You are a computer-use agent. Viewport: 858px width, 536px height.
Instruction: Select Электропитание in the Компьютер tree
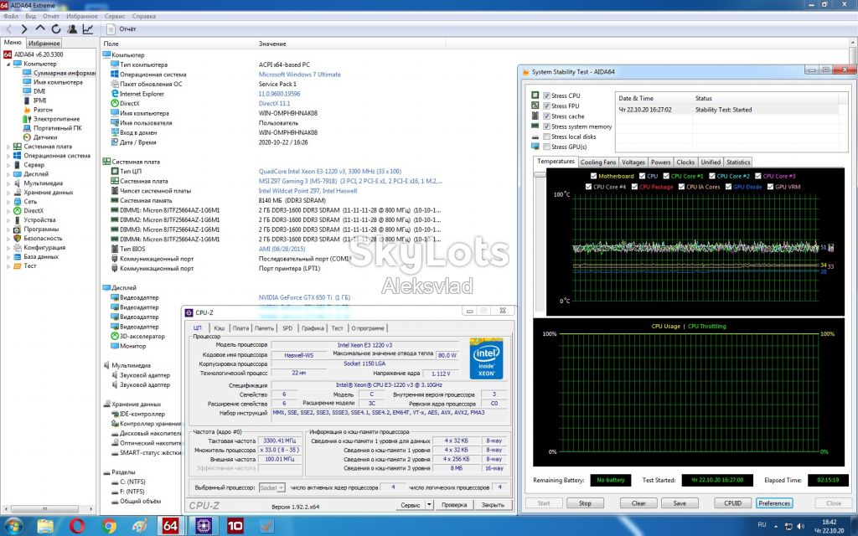56,119
